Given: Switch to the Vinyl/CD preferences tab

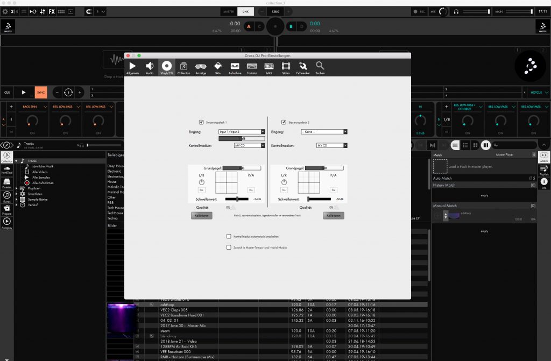Looking at the screenshot, I should click(167, 66).
